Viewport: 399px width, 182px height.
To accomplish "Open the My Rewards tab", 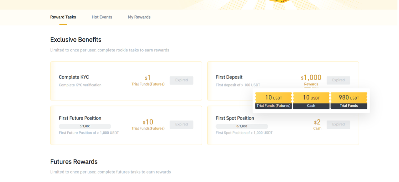I will pos(139,17).
